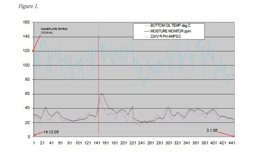Viewport: 271px width, 152px height.
Task: Click the 301 label on the x-axis
Action: click(x=168, y=143)
